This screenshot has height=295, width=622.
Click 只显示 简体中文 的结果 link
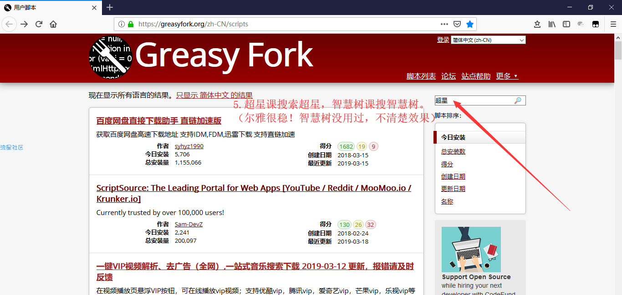point(214,95)
